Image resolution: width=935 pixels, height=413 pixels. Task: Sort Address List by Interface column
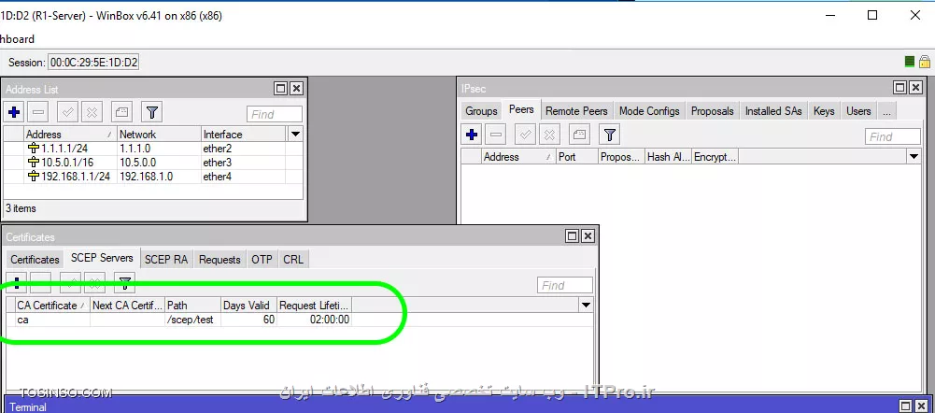243,135
